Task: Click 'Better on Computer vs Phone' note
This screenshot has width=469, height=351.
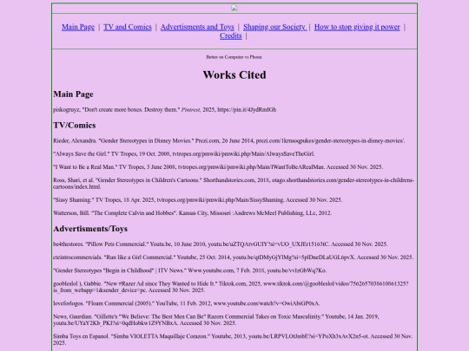Action: click(x=234, y=57)
